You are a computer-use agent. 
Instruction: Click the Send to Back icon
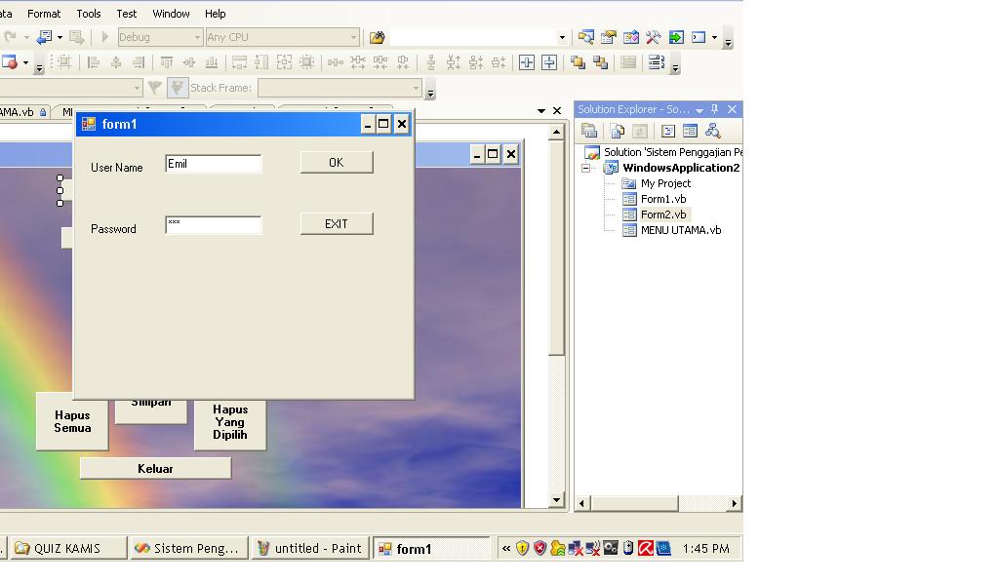tap(600, 62)
